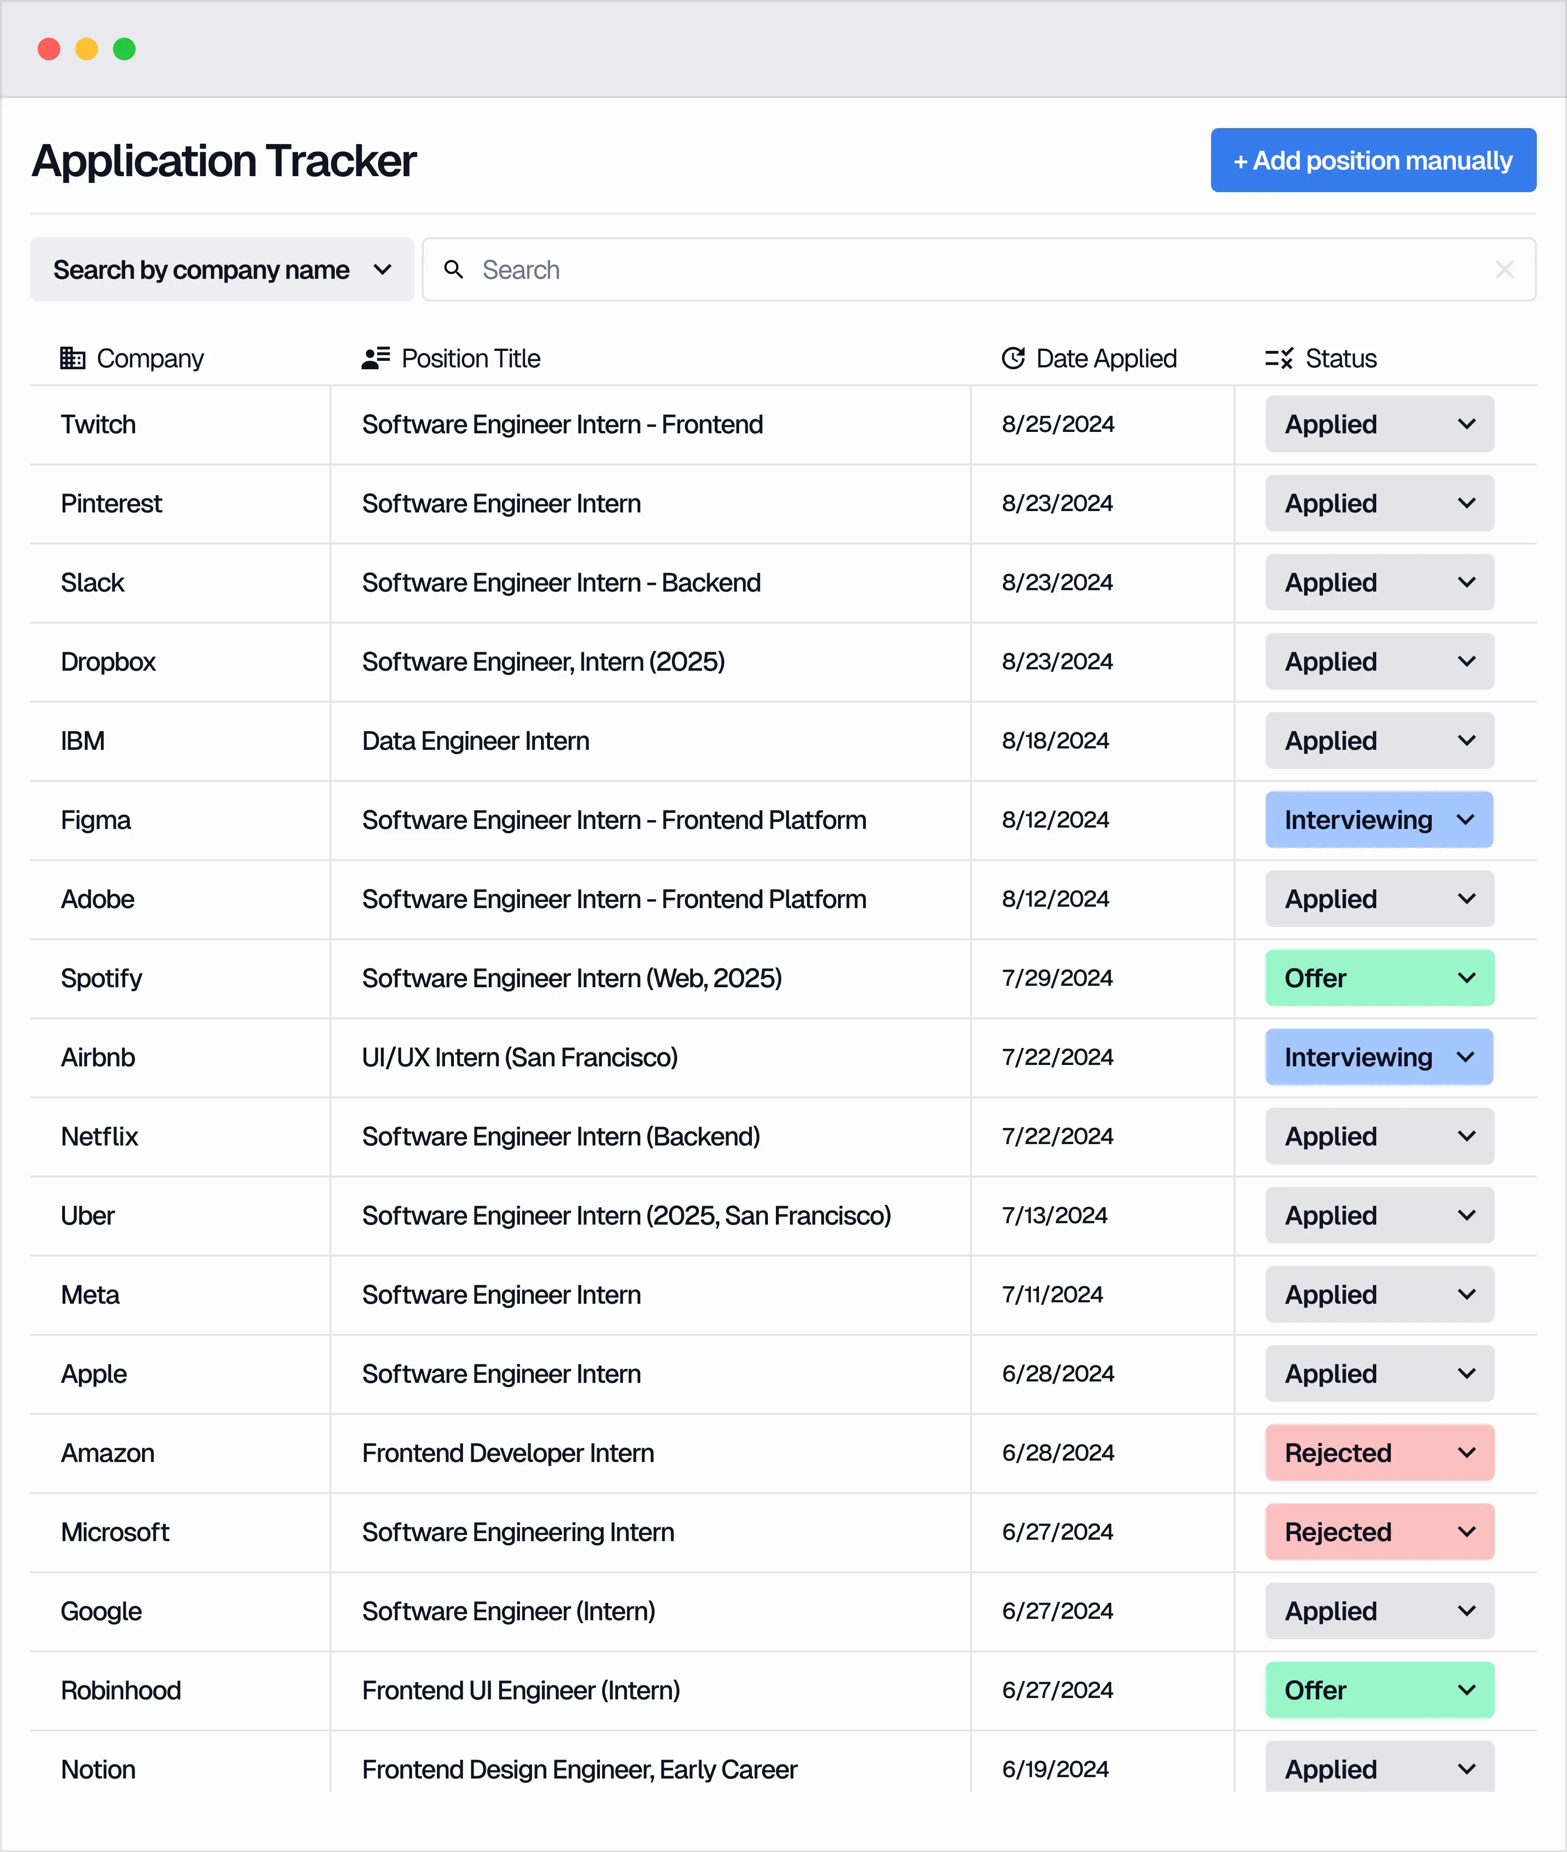The height and width of the screenshot is (1852, 1567).
Task: Click the Company column building icon
Action: point(72,358)
